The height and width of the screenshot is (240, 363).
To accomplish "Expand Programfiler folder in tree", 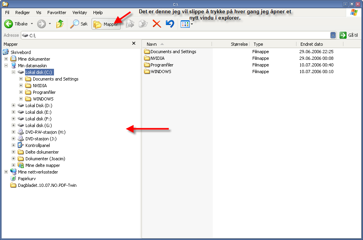I will click(21, 92).
